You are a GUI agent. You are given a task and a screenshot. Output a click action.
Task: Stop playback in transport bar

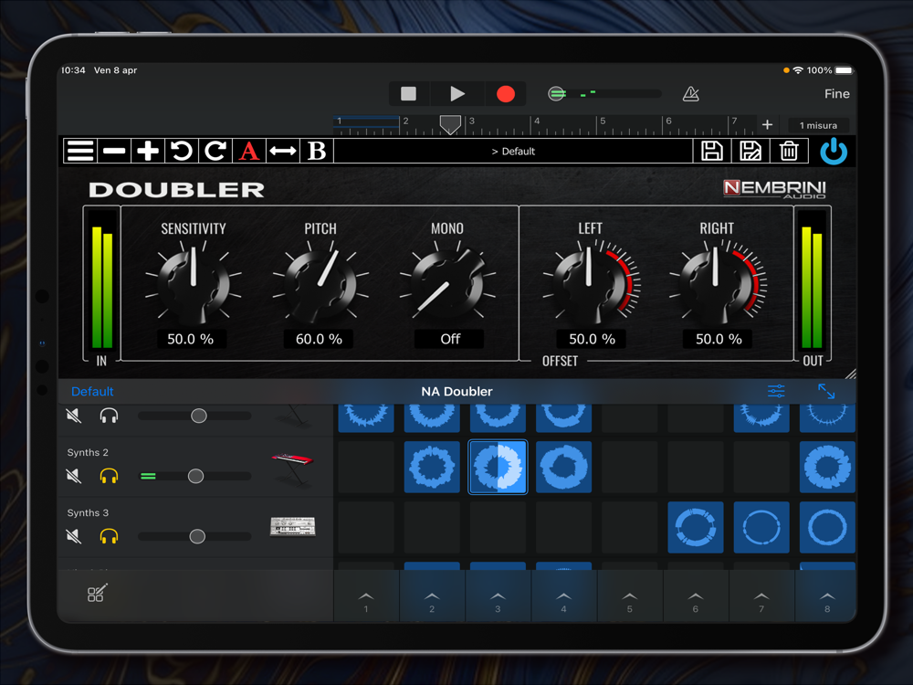pos(409,94)
